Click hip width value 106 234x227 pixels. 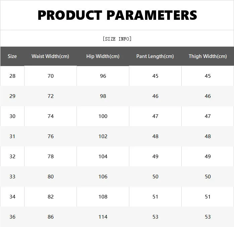(103, 177)
